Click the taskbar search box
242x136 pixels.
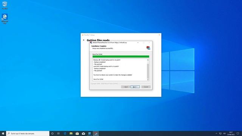28,133
